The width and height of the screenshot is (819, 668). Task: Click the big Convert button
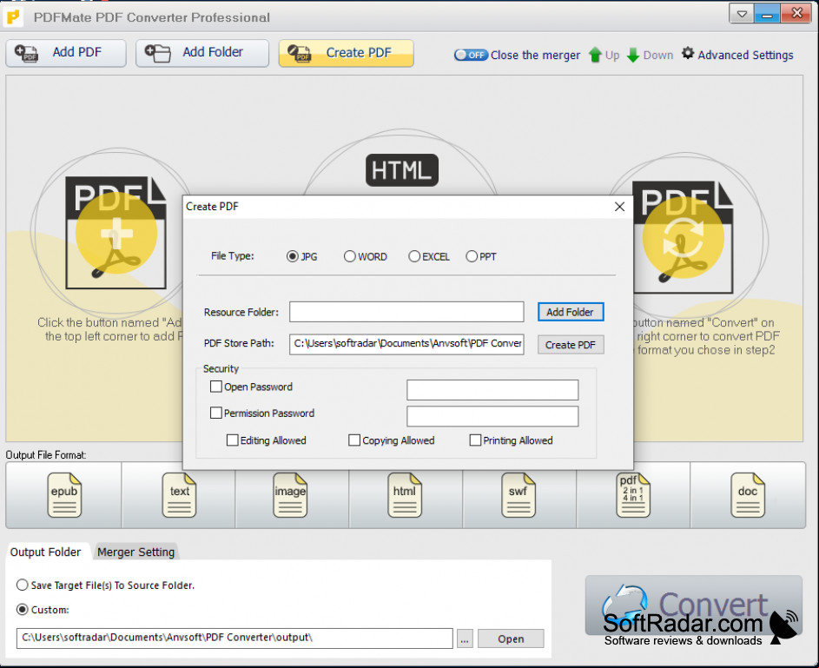pos(693,605)
